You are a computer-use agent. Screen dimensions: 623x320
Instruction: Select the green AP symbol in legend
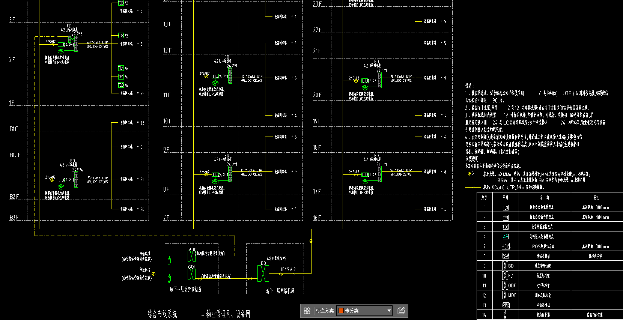506,237
